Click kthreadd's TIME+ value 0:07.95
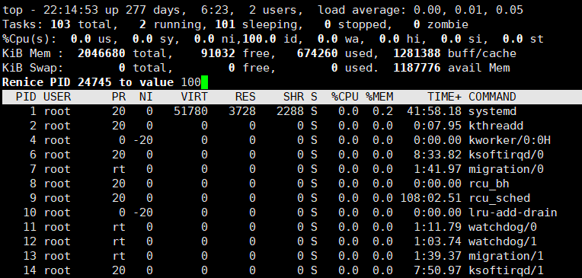Screen dimensions: 582x278 tap(437, 126)
